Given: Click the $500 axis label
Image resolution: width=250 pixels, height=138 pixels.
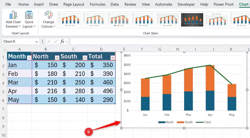Looking at the screenshot, I should coord(127,65).
